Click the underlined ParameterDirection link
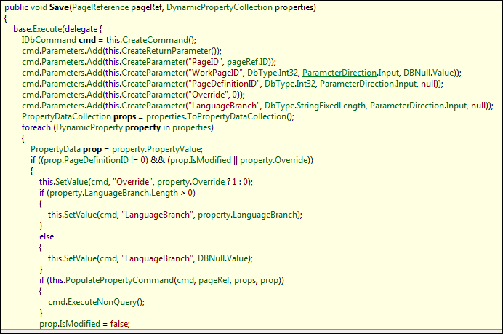The image size is (503, 334). tap(340, 73)
